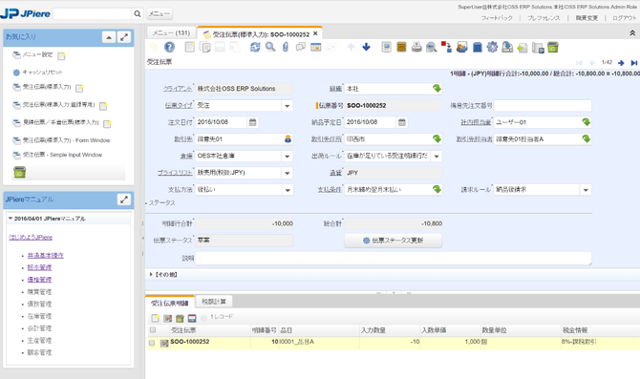640x379 pixels.
Task: Select the 受注伝票(標準入力): SOO-1000252 tab
Action: pyautogui.click(x=260, y=33)
